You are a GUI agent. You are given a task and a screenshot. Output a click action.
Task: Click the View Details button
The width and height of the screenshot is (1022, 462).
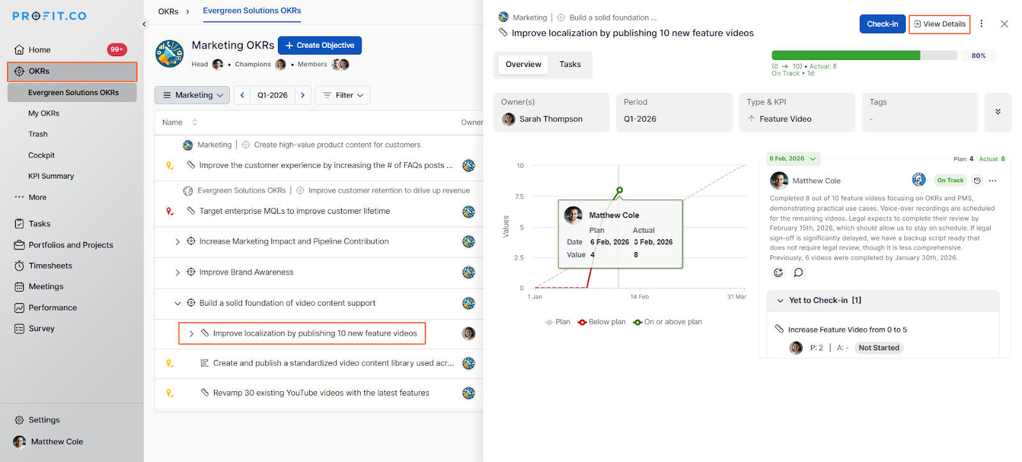point(939,24)
